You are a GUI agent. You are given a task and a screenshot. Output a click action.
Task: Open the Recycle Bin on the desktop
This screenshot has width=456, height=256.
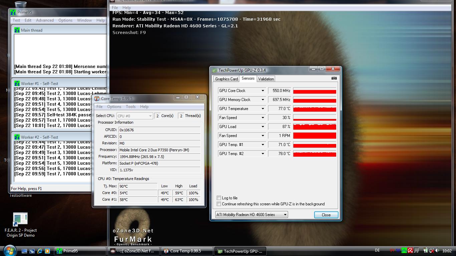pos(21,5)
